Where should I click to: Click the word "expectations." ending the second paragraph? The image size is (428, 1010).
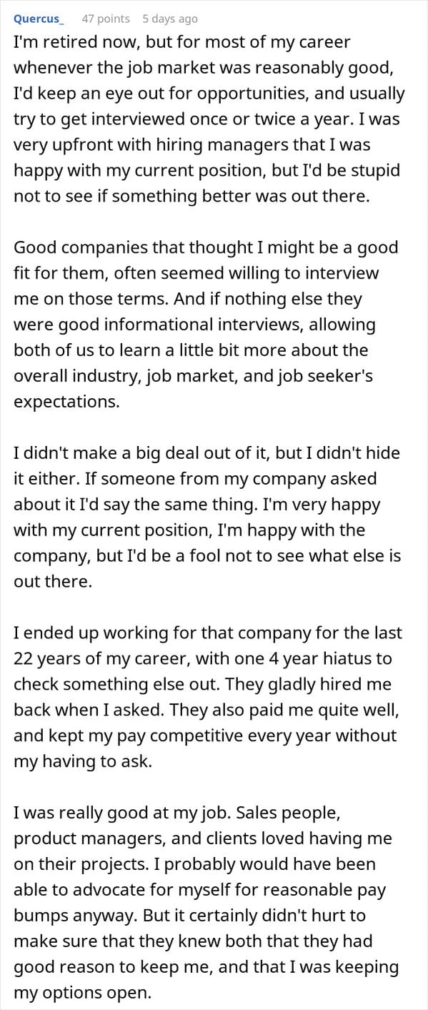click(66, 402)
